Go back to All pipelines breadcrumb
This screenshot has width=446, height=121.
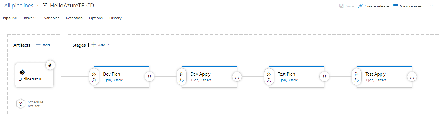click(19, 6)
